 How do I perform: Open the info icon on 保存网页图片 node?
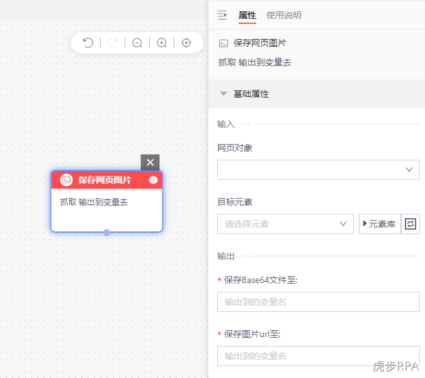(153, 180)
